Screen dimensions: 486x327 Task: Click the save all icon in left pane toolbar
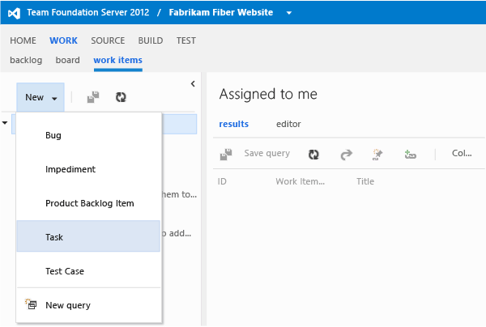93,97
